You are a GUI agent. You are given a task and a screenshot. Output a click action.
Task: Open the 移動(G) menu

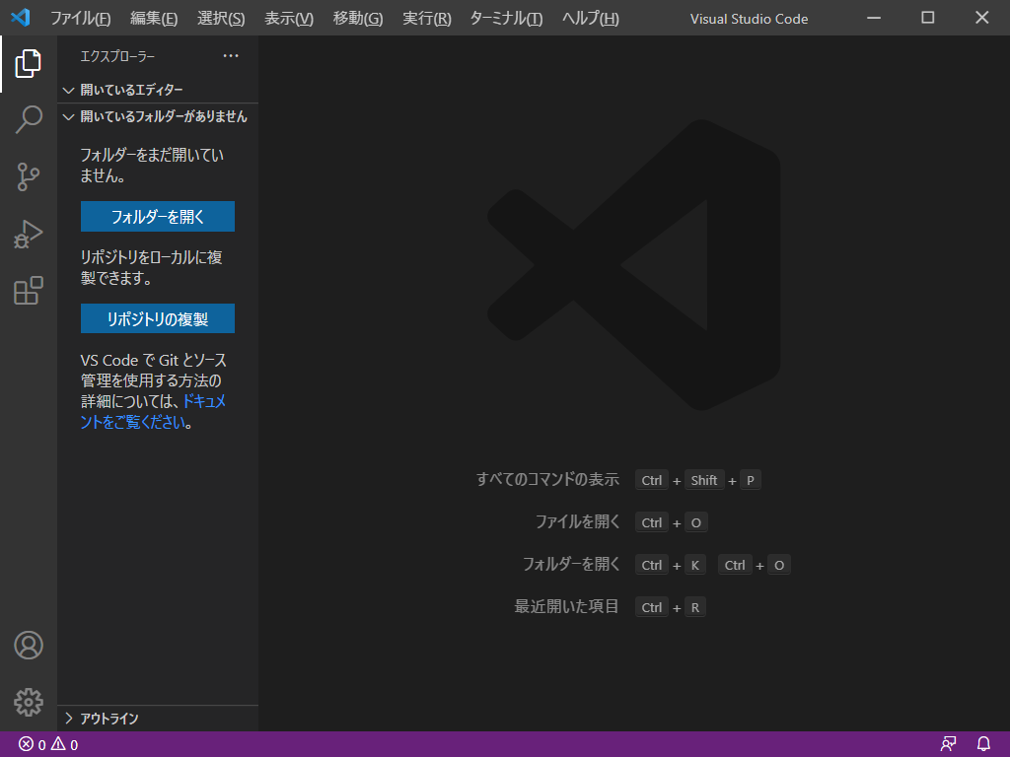(x=358, y=18)
